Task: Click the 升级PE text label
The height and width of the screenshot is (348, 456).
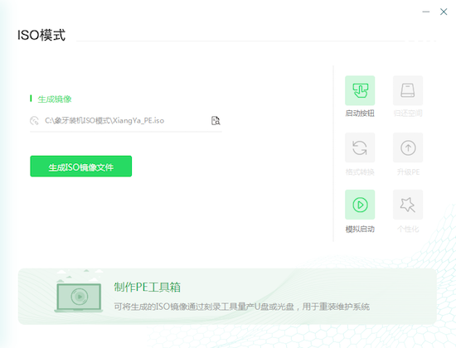Action: (x=408, y=172)
